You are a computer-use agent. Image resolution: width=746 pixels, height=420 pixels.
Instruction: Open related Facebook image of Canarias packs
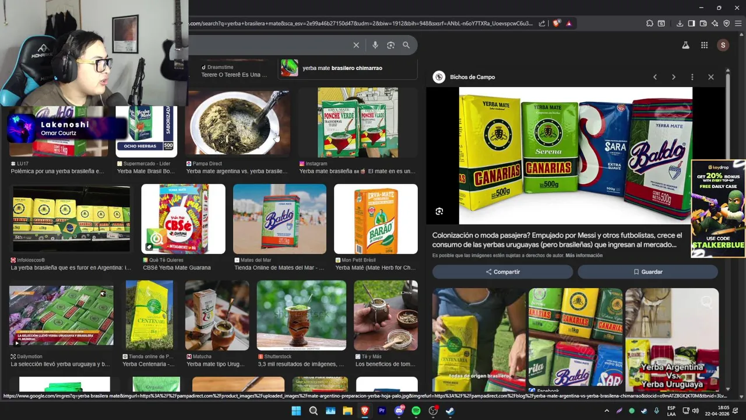click(575, 339)
